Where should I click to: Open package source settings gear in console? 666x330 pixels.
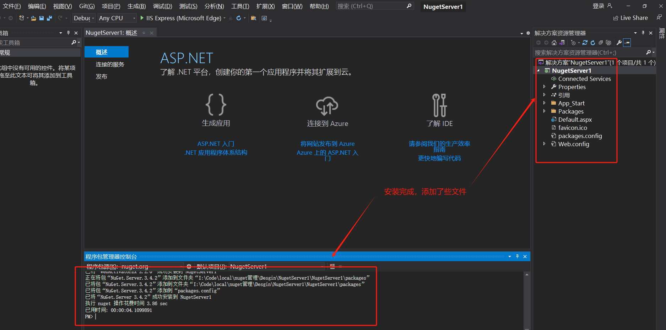(189, 266)
